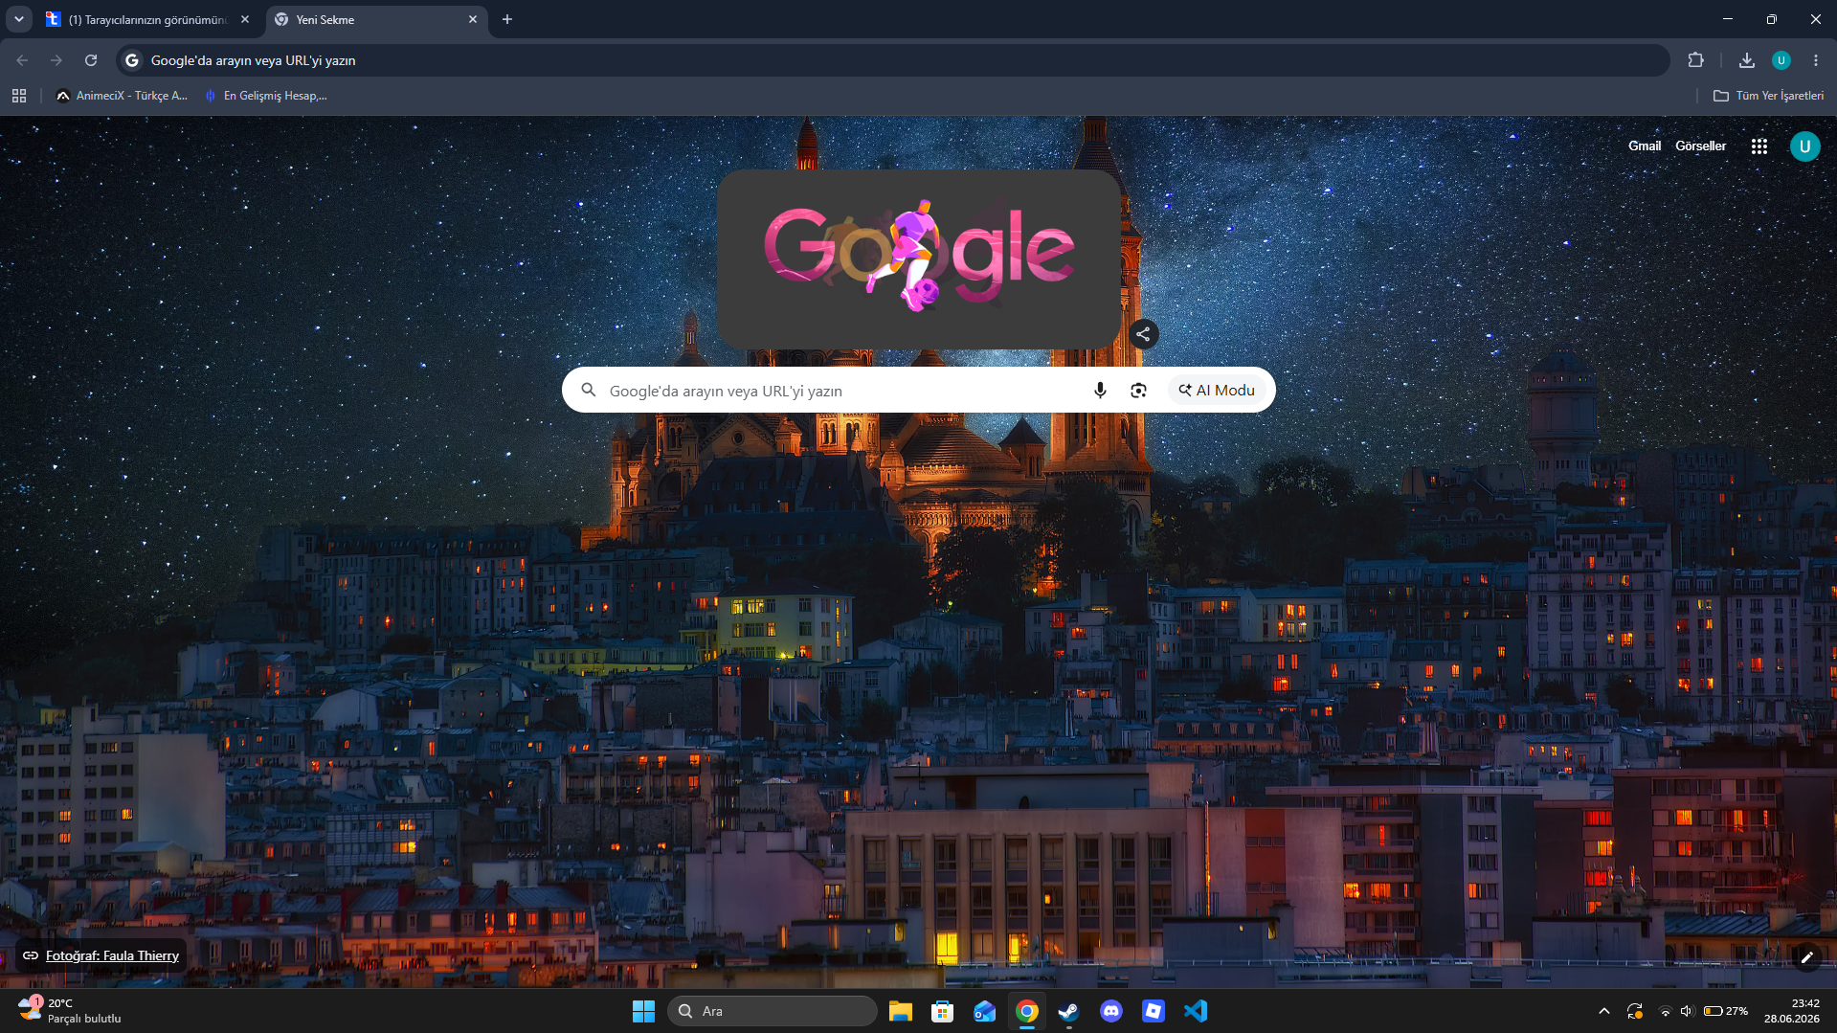Open clock and date 23:42

[1792, 1011]
